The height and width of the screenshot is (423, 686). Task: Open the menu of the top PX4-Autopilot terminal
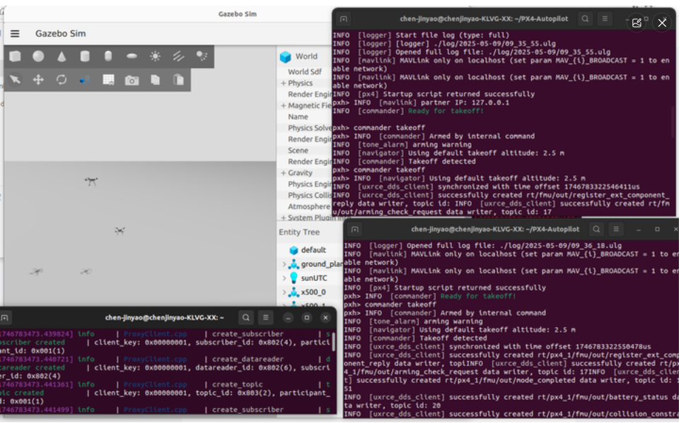point(605,19)
